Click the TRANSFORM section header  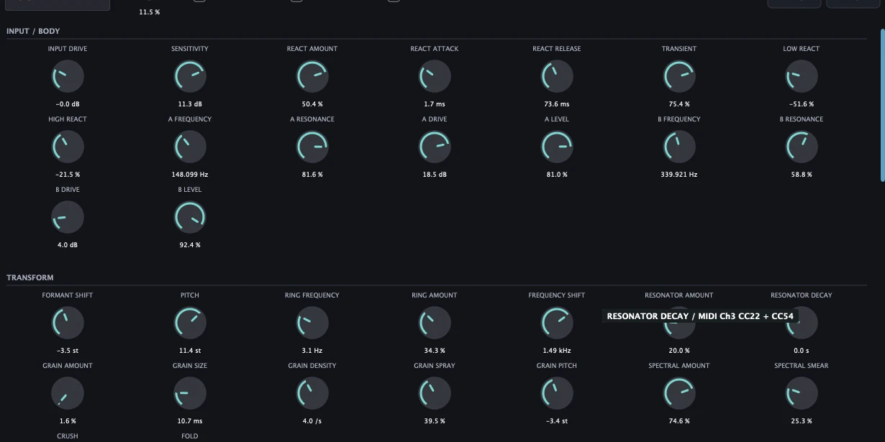pyautogui.click(x=30, y=277)
